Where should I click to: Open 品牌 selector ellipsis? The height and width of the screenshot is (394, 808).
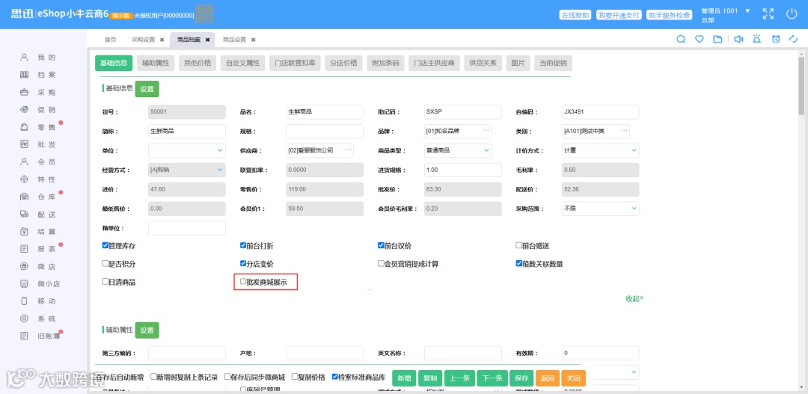(486, 131)
